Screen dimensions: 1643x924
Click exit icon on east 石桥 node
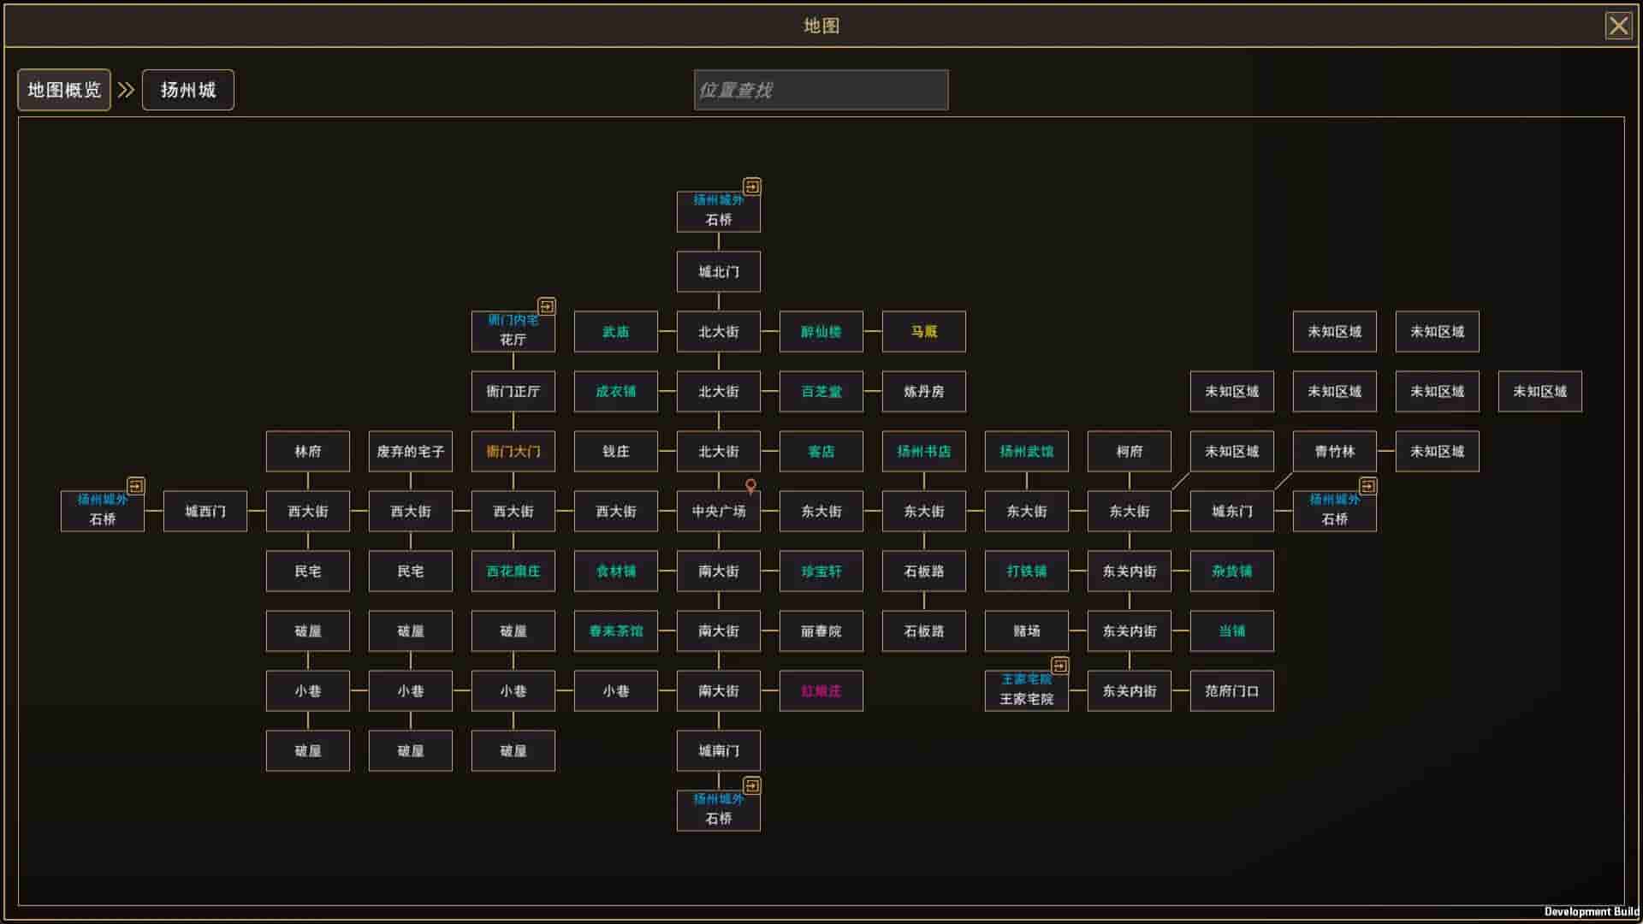point(1367,486)
